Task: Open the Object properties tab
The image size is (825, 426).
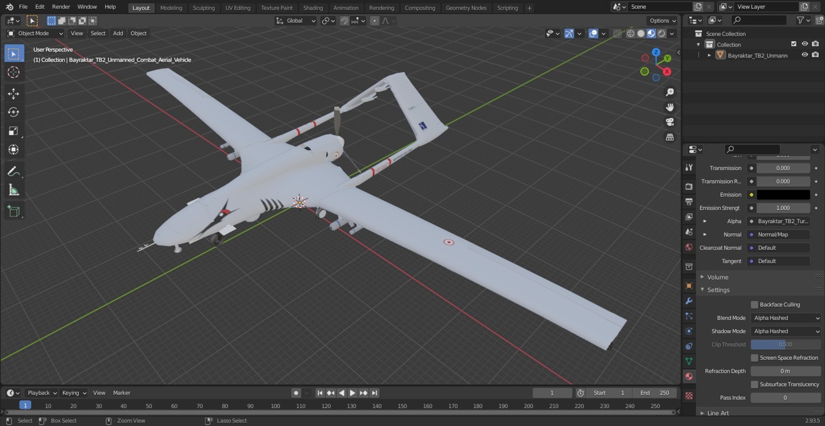Action: tap(689, 286)
